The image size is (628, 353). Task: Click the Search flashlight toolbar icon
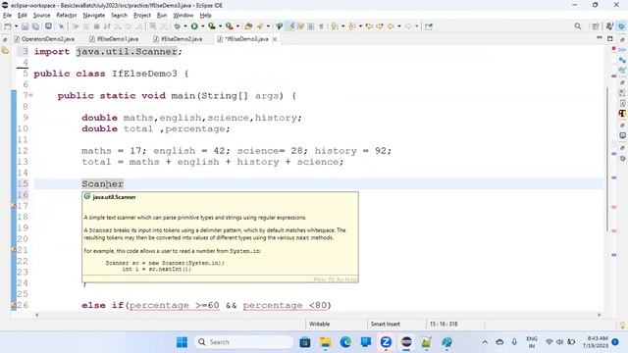pos(279,26)
